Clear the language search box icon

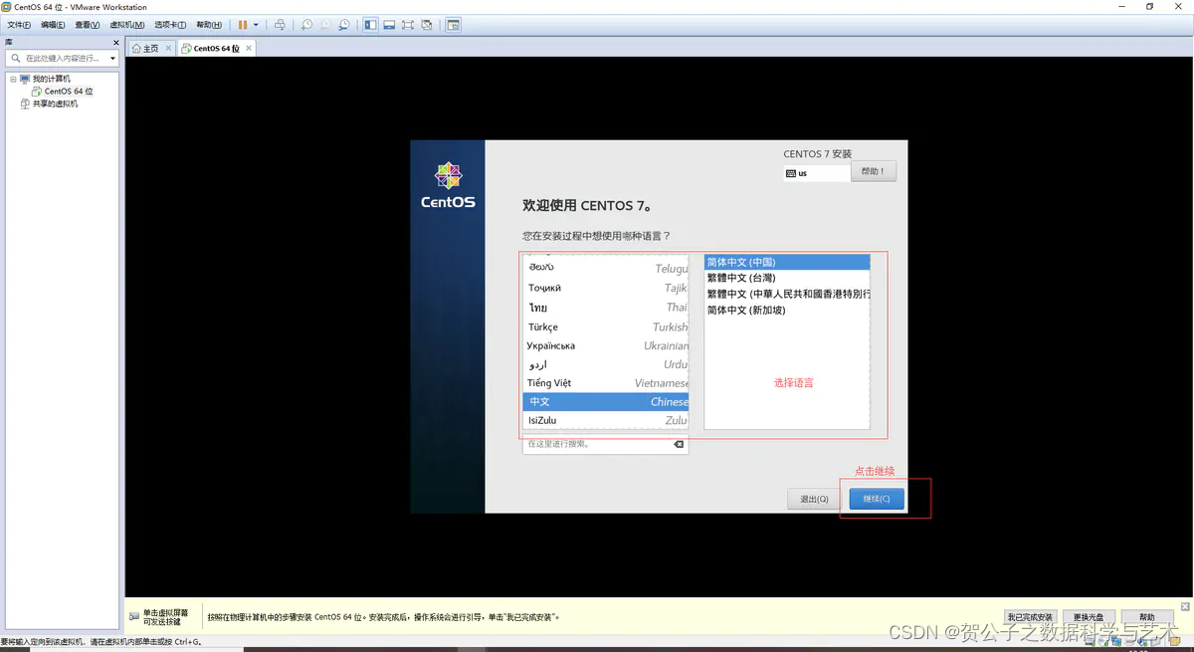(x=680, y=444)
